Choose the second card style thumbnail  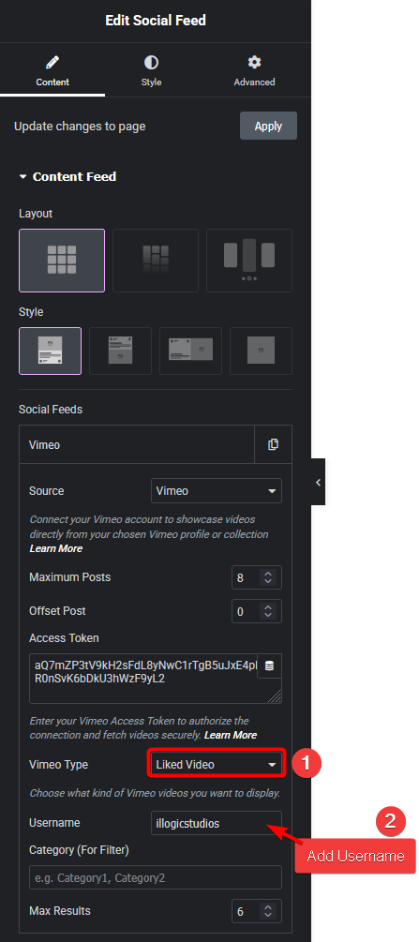pyautogui.click(x=120, y=351)
